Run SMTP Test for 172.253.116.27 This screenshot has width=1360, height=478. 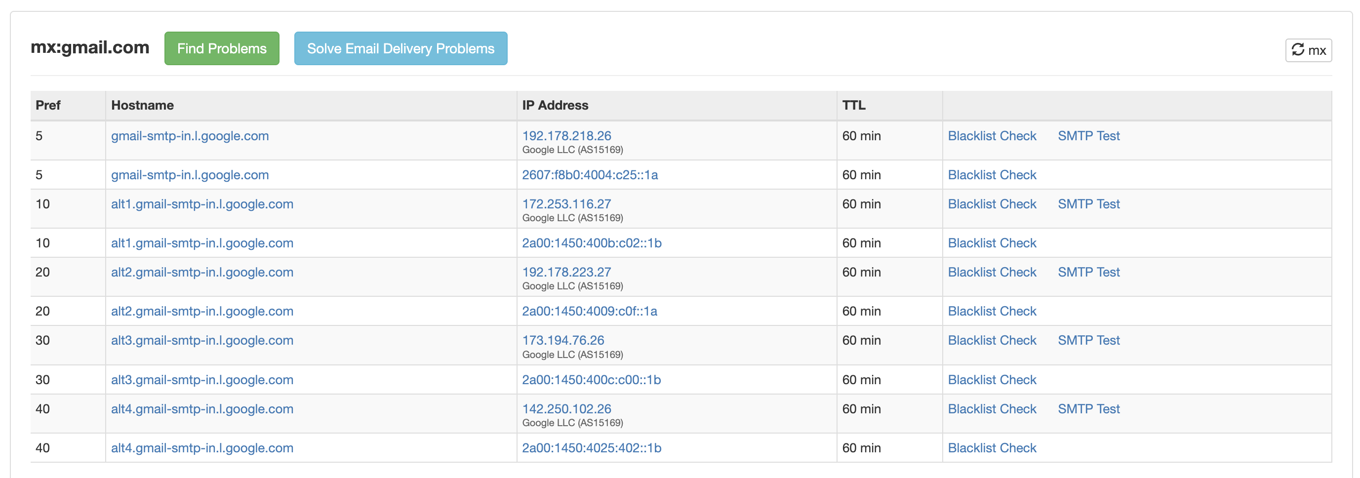[x=1088, y=204]
